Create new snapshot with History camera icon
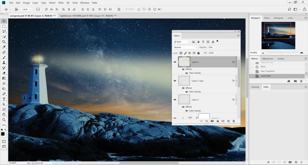Viewport: 308px width, 165px height. [295, 81]
